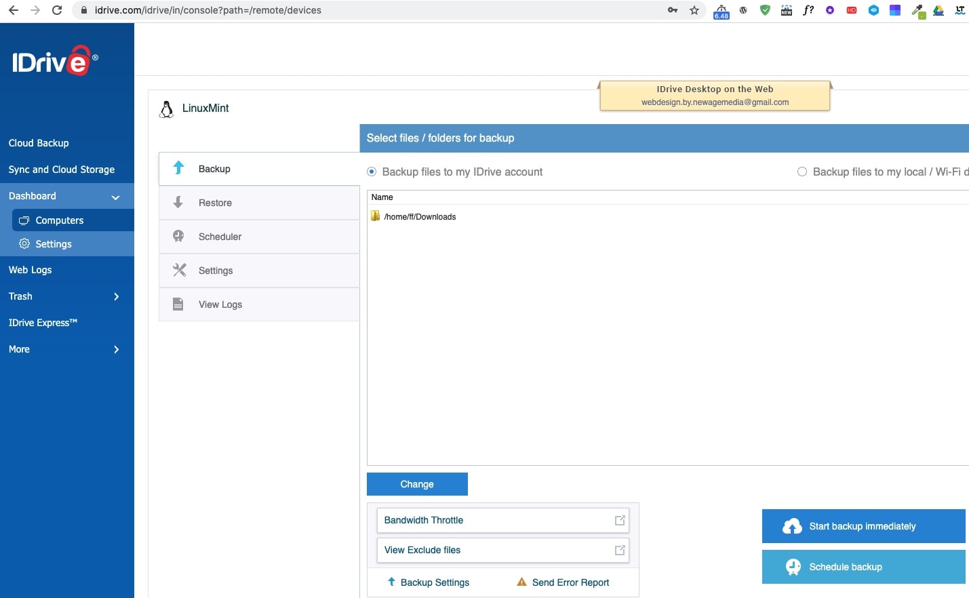Reload the page in the browser

(57, 10)
